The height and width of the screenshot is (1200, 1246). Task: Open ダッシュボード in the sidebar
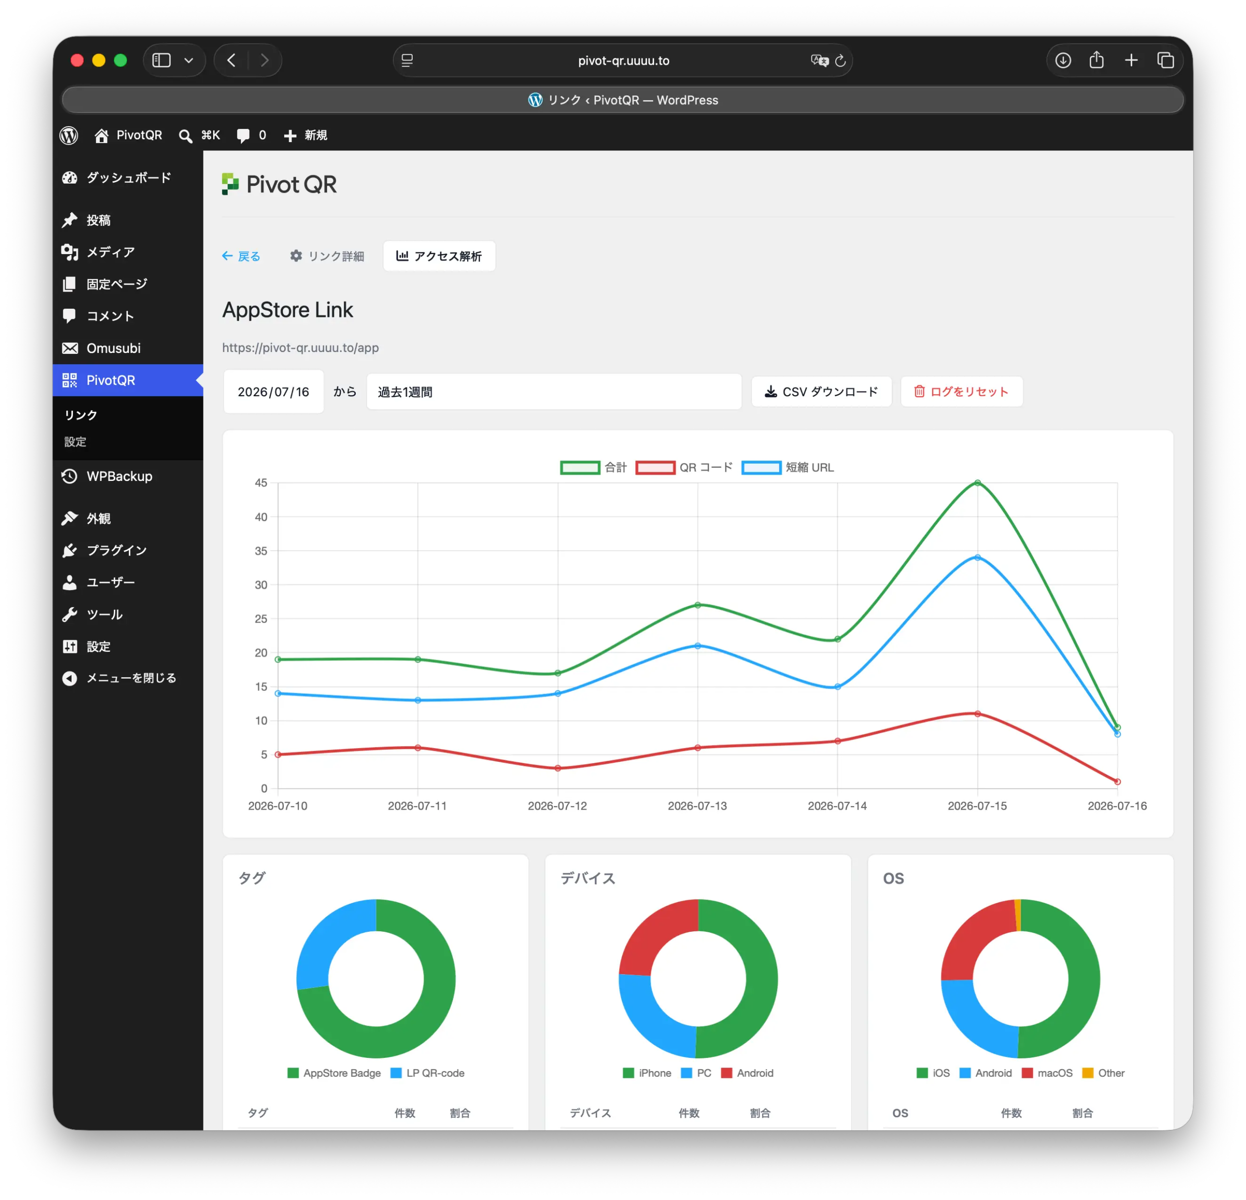[x=128, y=177]
